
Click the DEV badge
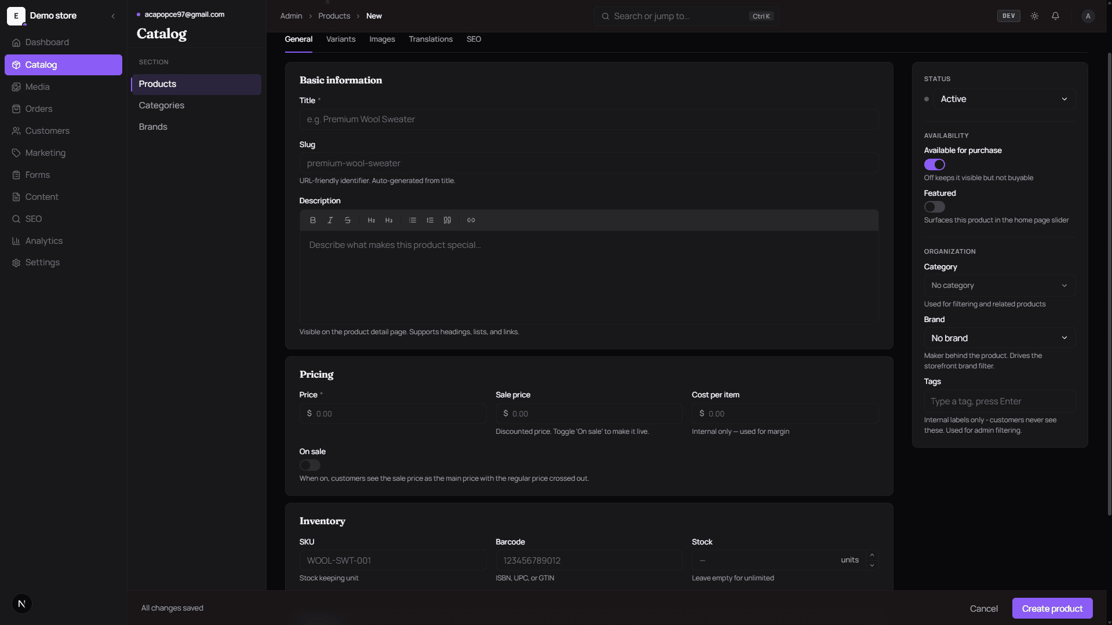1008,16
